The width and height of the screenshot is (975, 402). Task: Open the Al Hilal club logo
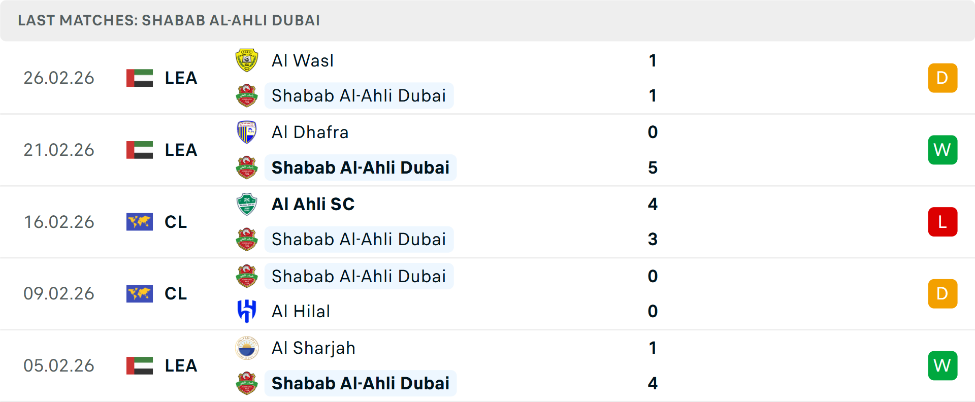247,311
